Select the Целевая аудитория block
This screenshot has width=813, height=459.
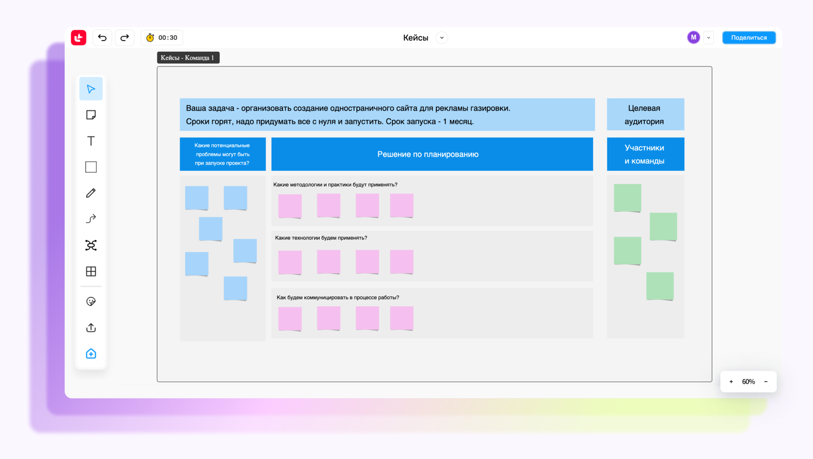[645, 114]
